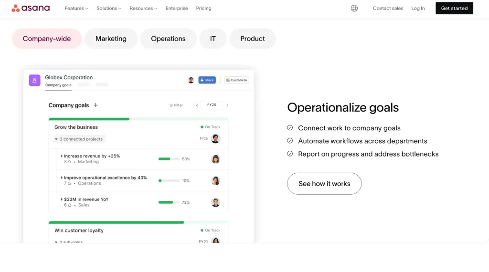Select the Company goals tab

tap(58, 85)
